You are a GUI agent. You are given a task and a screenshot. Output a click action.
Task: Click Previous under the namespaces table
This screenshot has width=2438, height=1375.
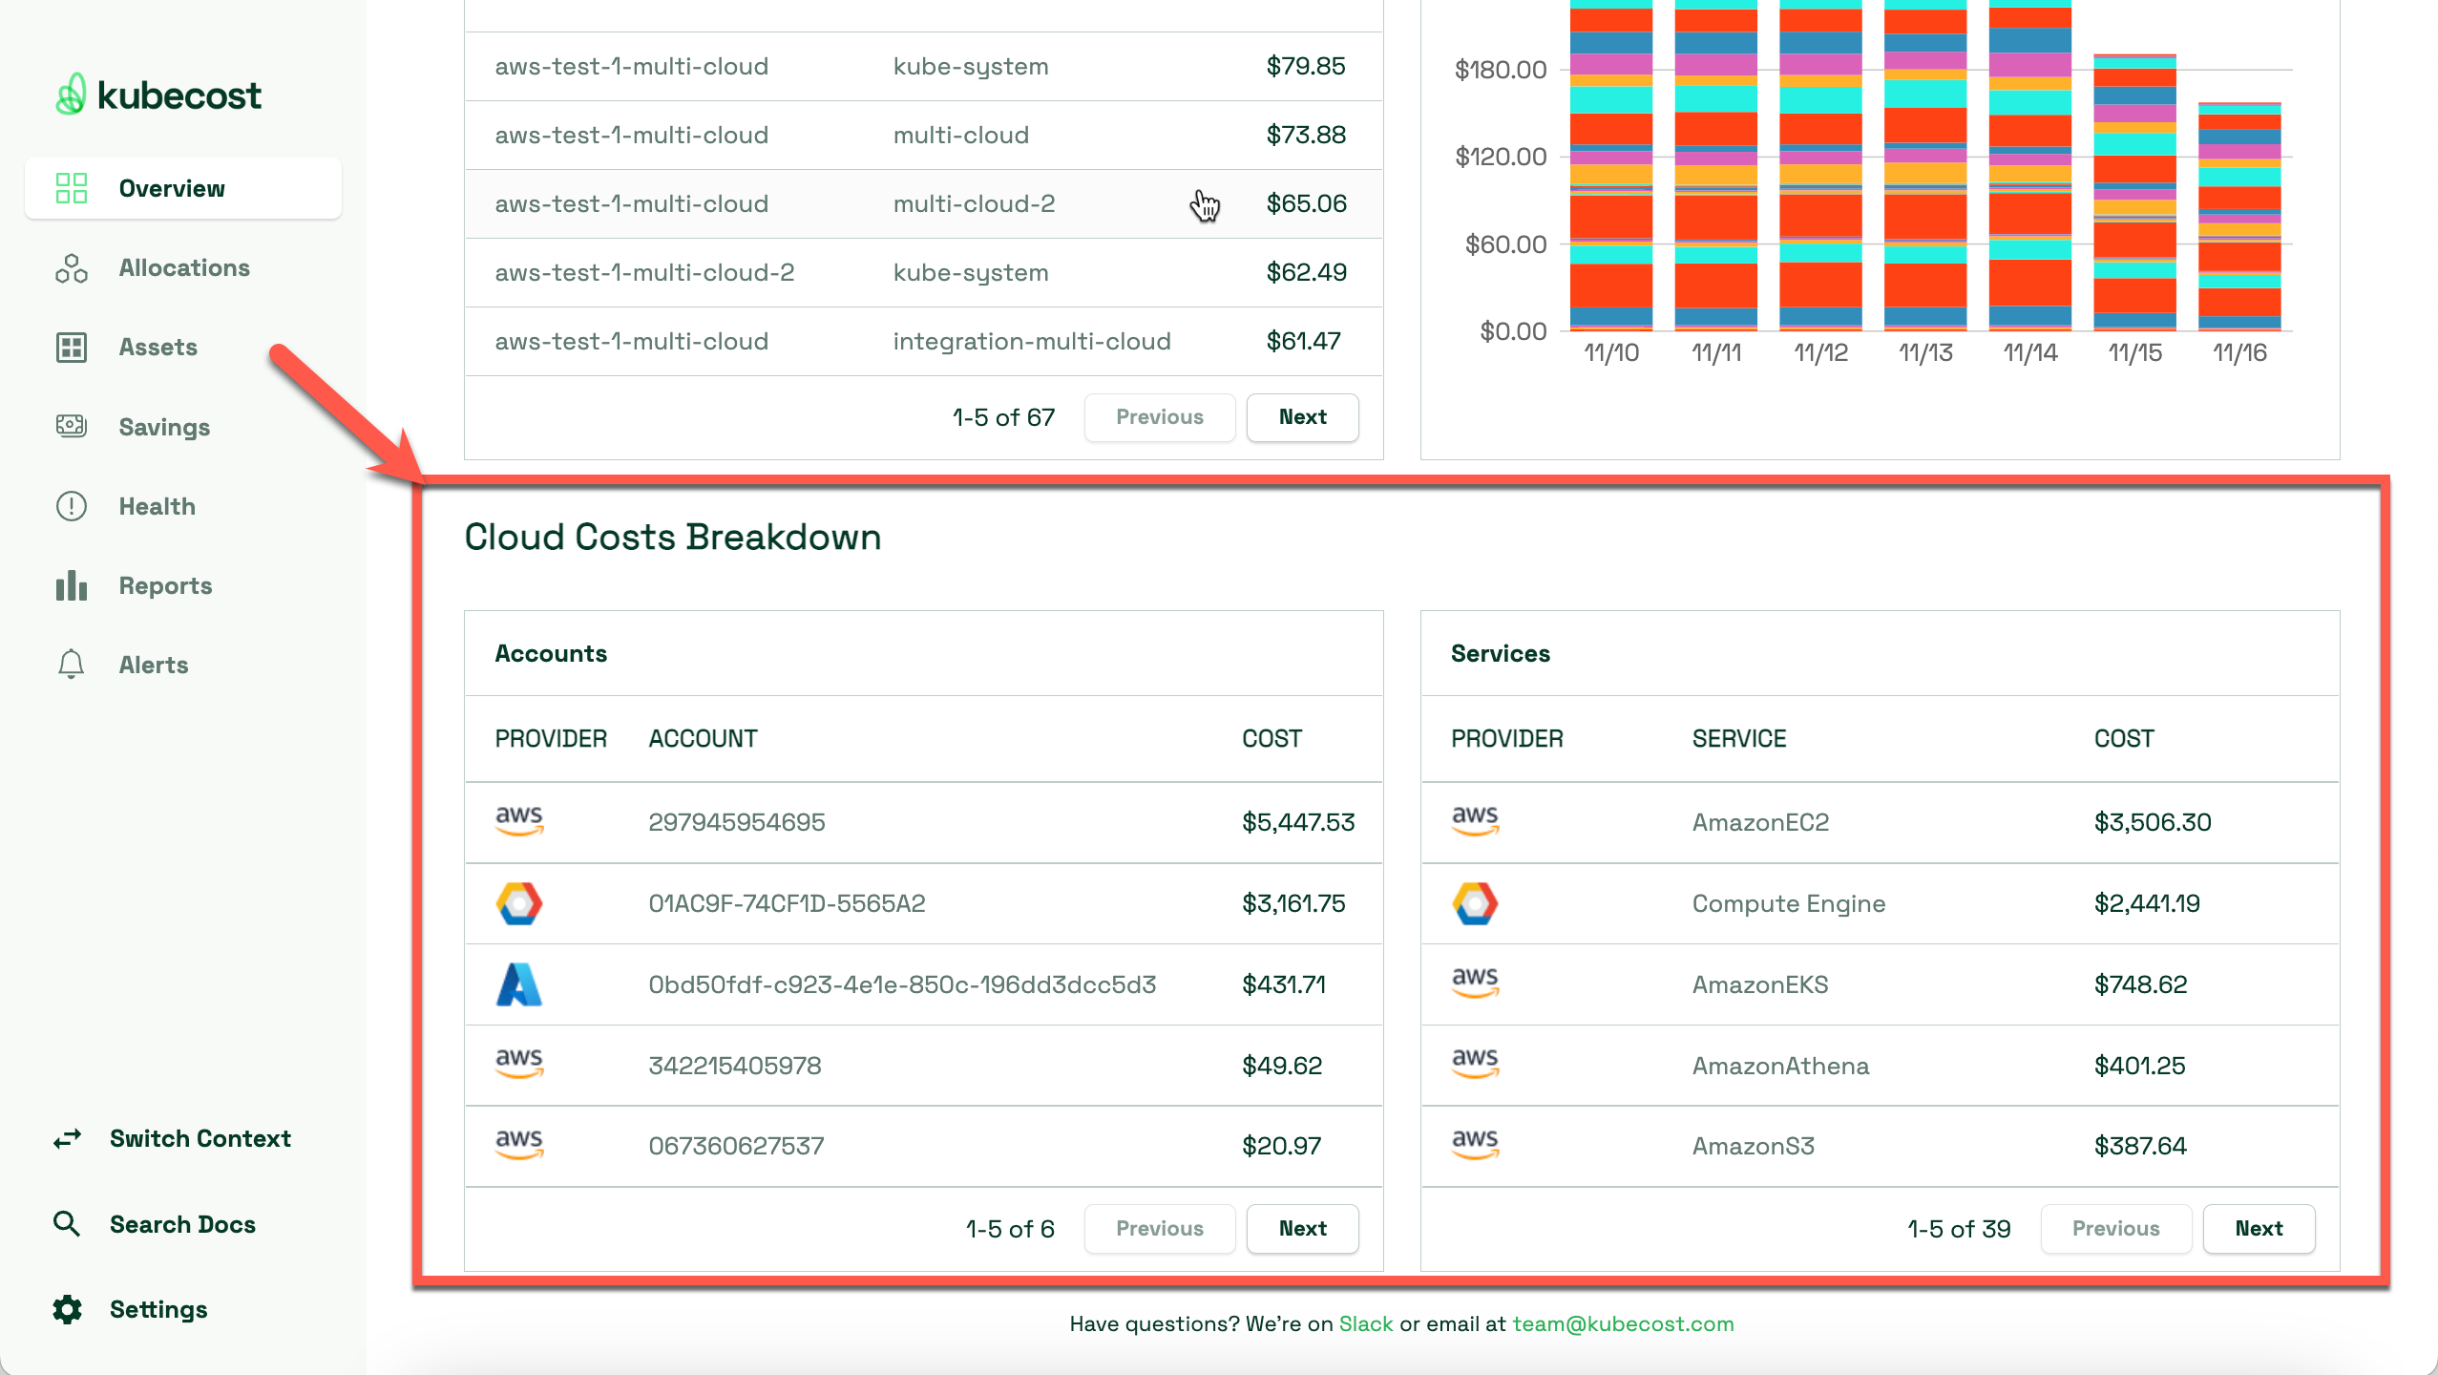point(1160,417)
